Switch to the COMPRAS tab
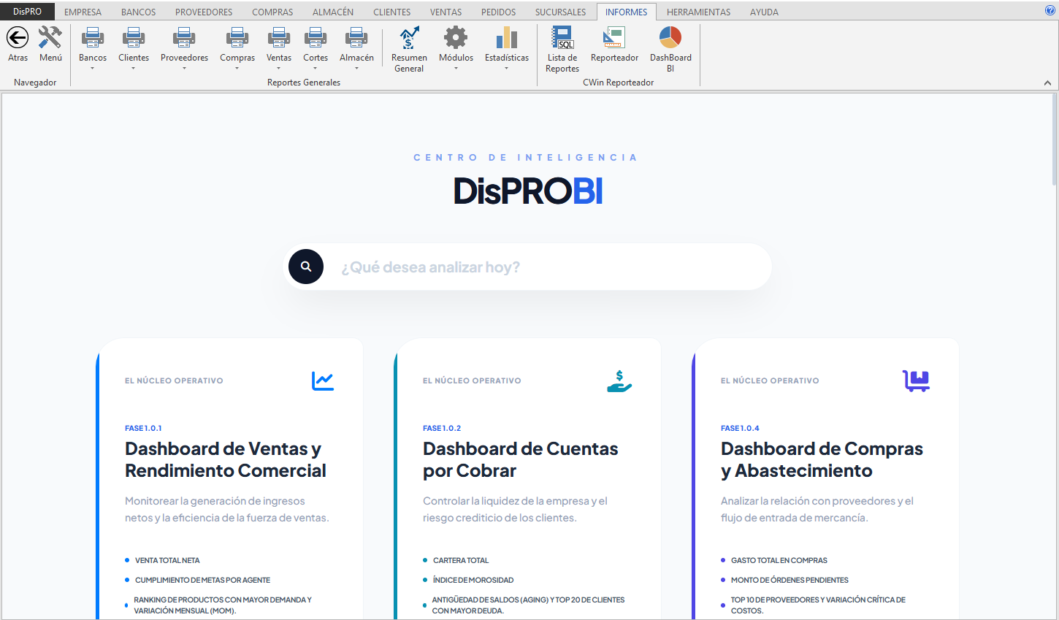Screen dimensions: 1059x620 272,12
